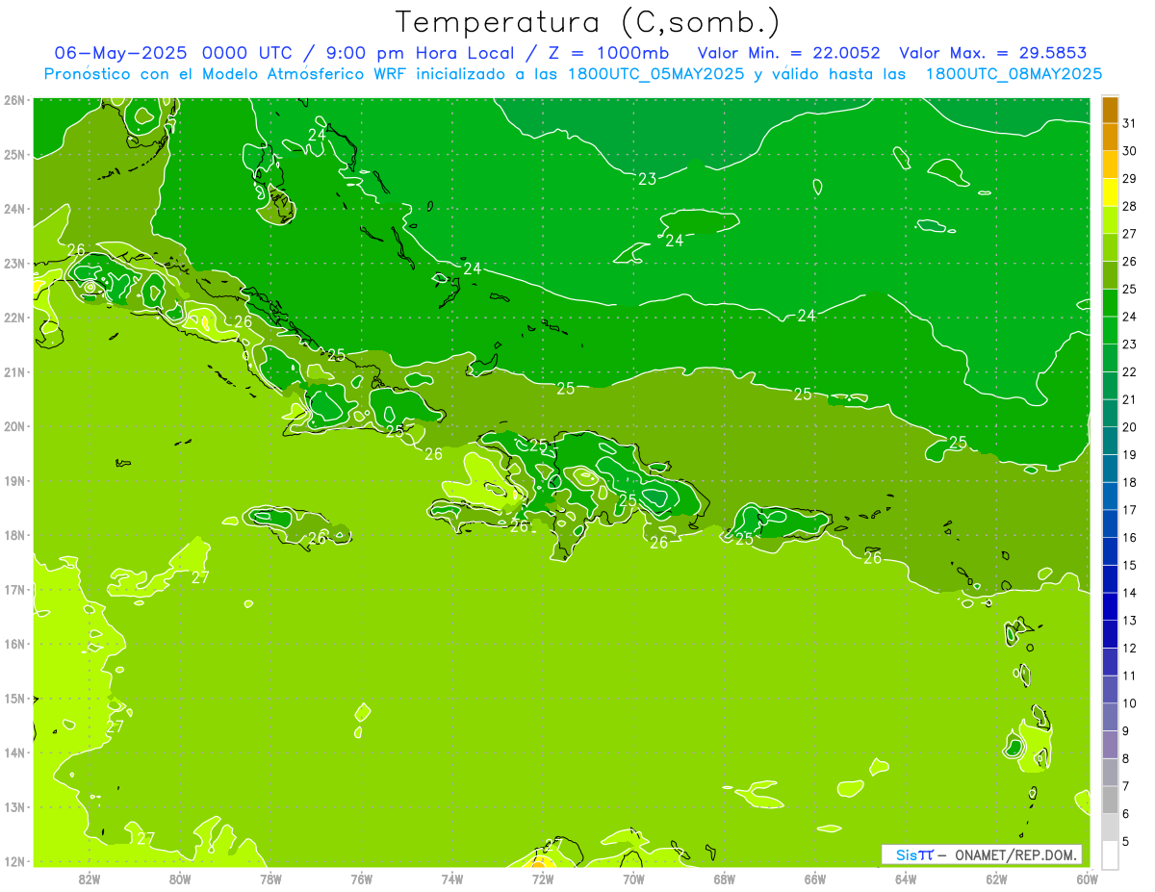Click the longitude axis label 60W
The width and height of the screenshot is (1155, 892).
(1087, 879)
